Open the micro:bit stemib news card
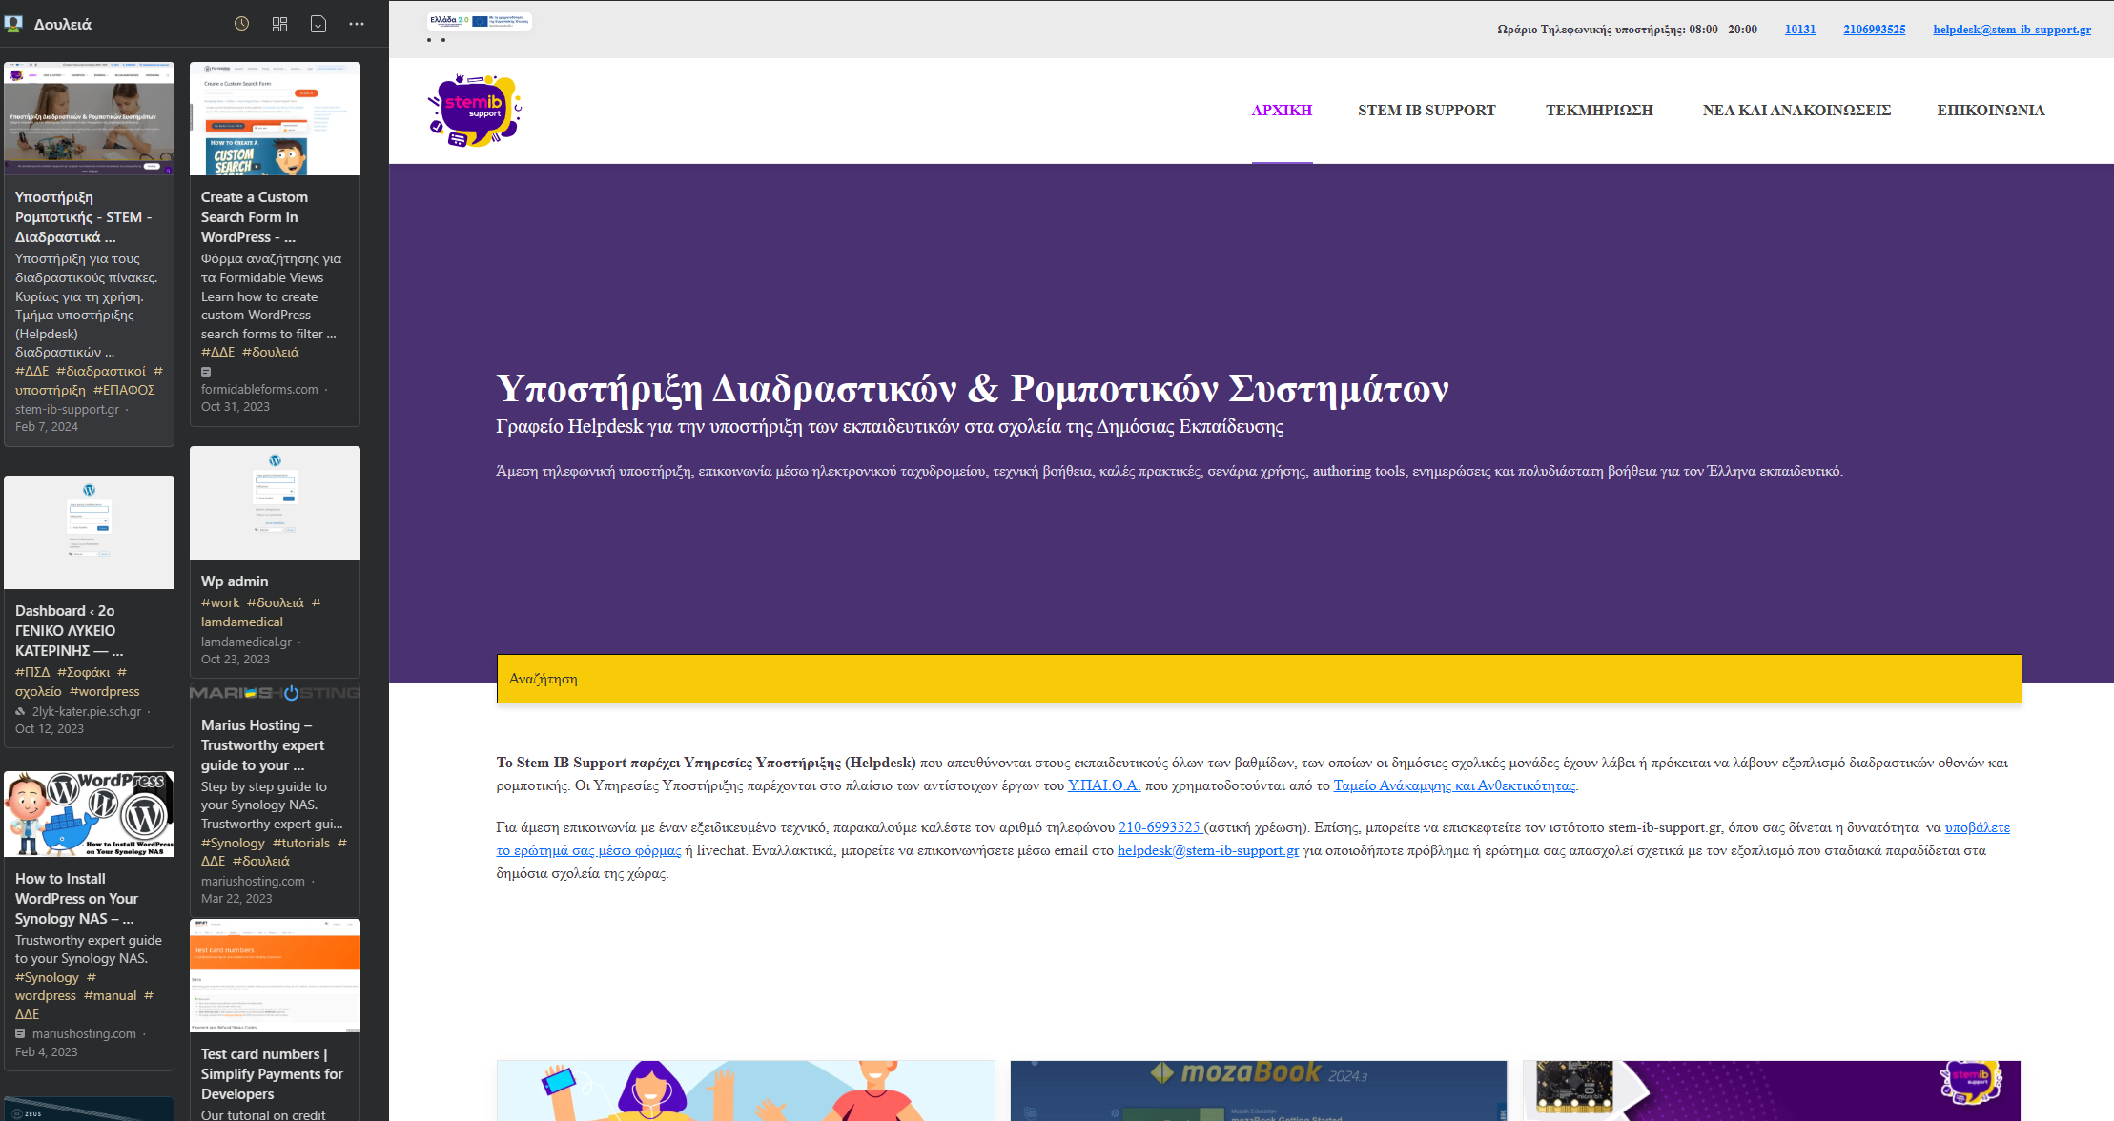 [x=1772, y=1090]
